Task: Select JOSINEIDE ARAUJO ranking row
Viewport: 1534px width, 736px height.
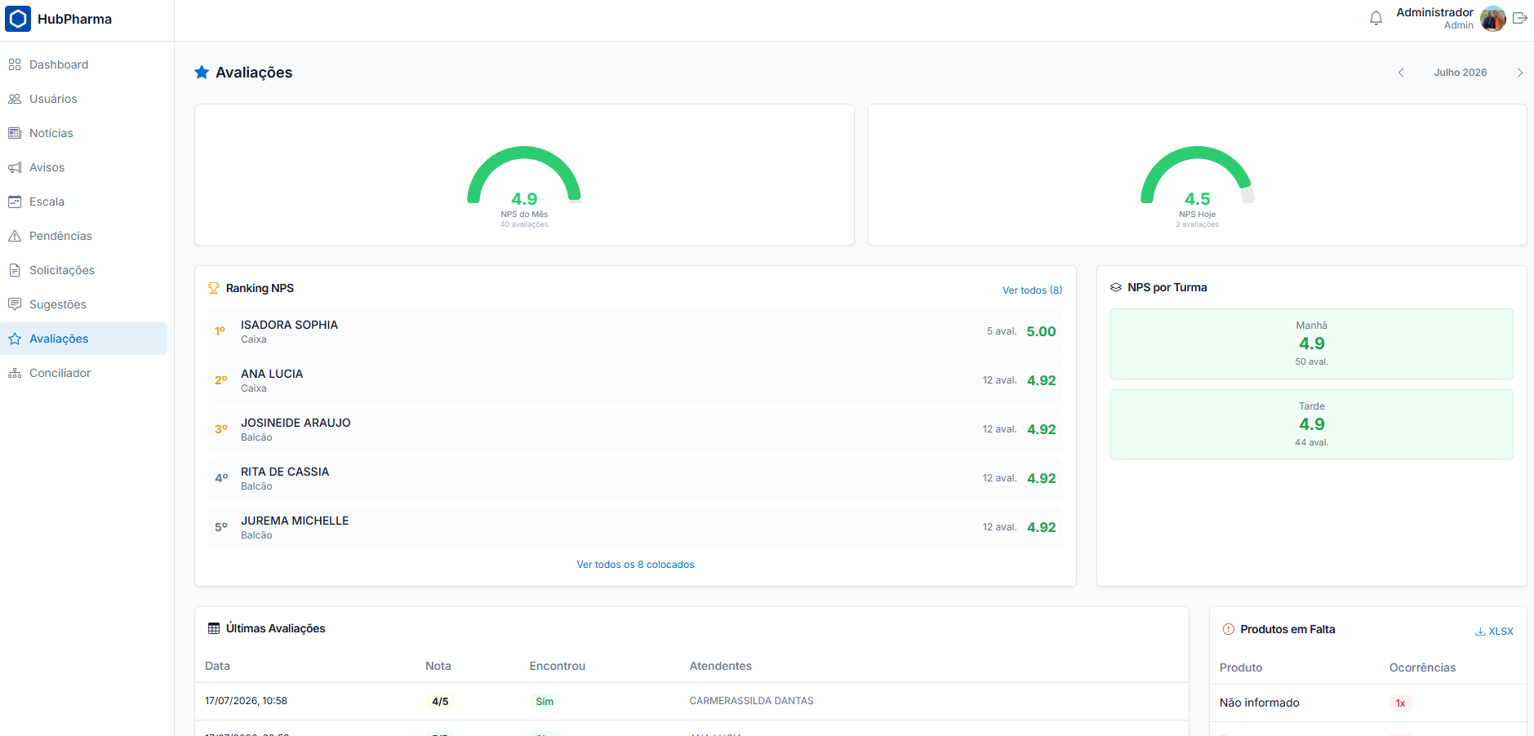Action: 635,429
